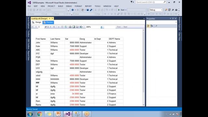The image size is (208, 117).
Task: Click the Navigate Backward toolbar icon
Action: point(72,10)
